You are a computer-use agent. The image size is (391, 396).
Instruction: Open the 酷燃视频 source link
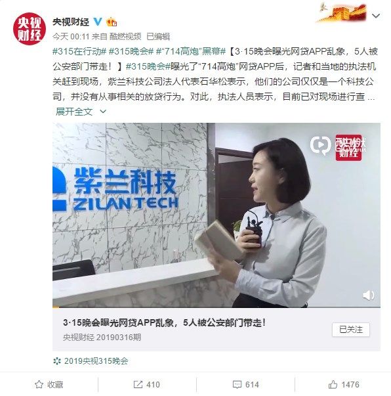[x=125, y=37]
